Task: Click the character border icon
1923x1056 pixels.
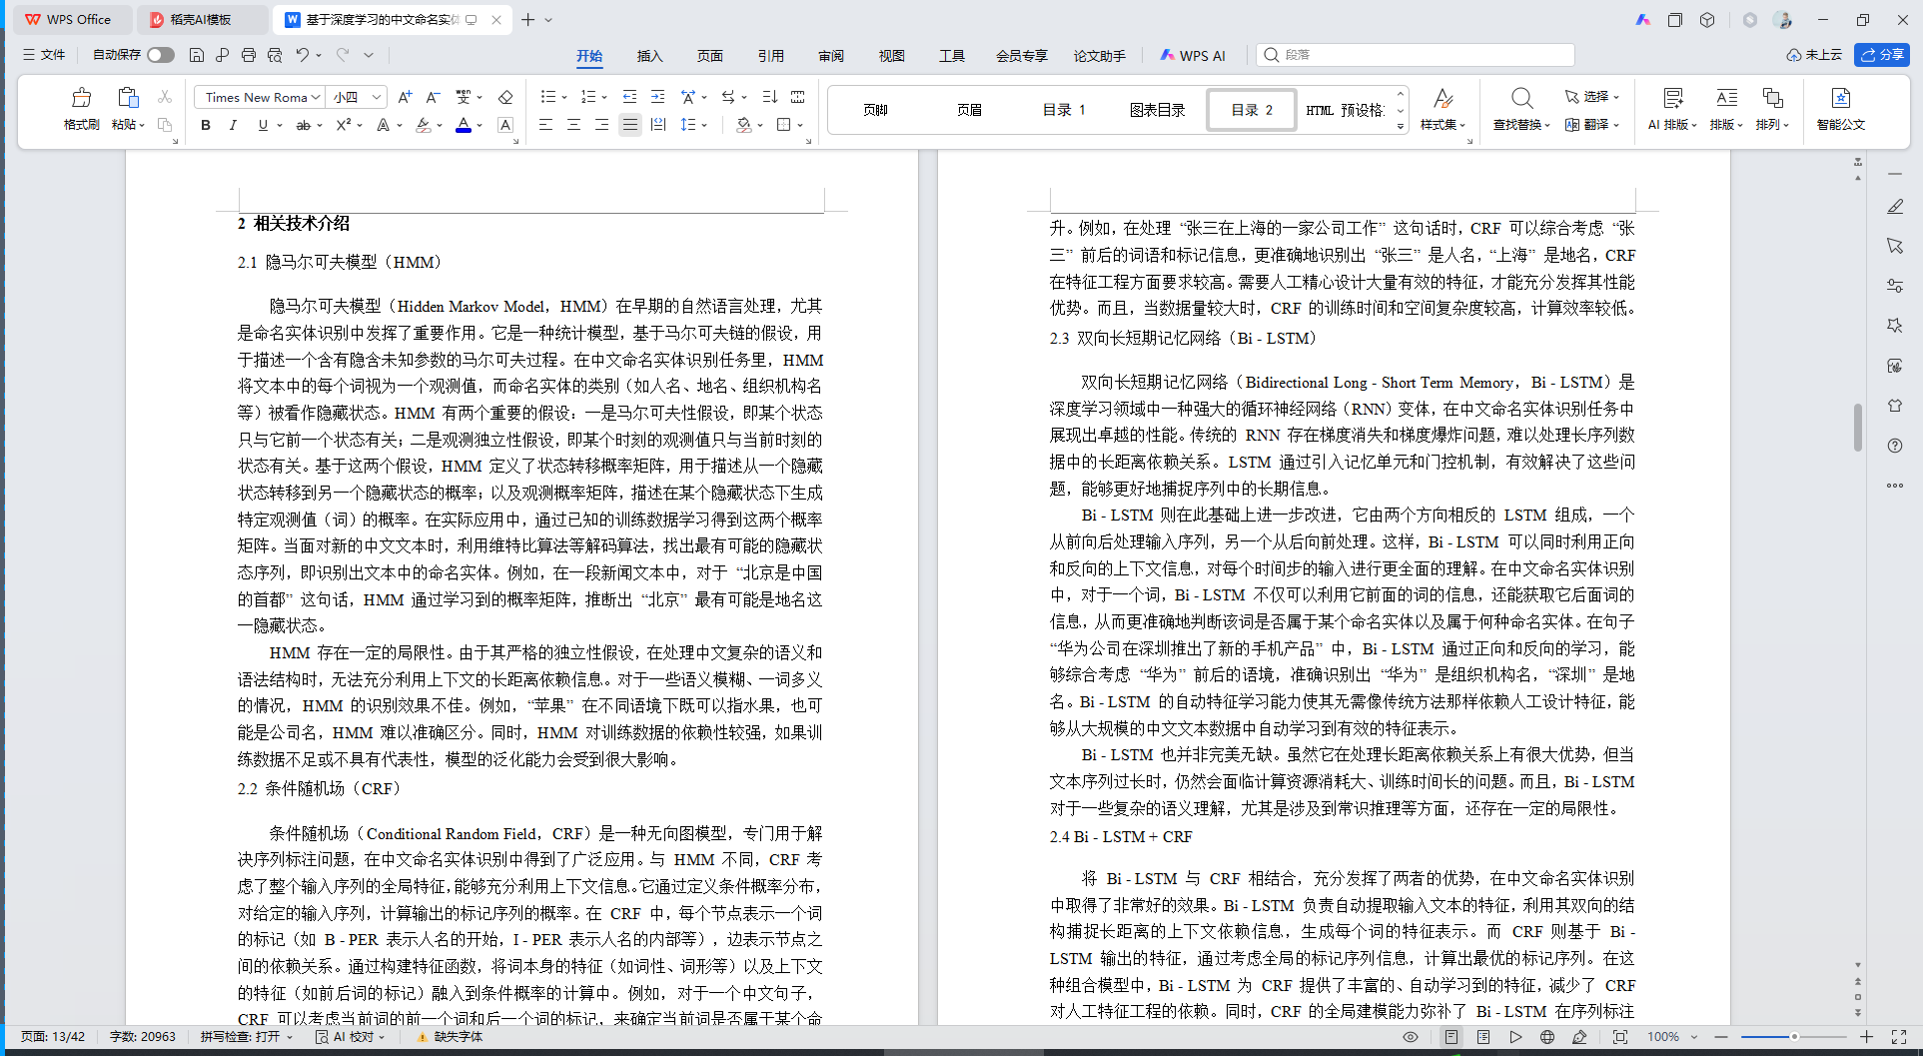Action: click(x=505, y=125)
